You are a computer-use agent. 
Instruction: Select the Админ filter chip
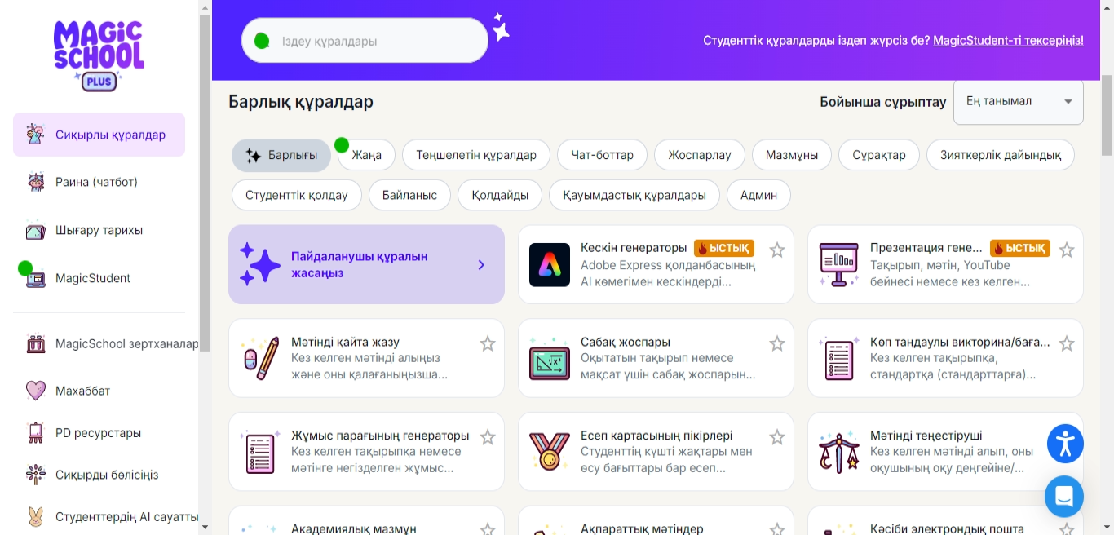758,196
